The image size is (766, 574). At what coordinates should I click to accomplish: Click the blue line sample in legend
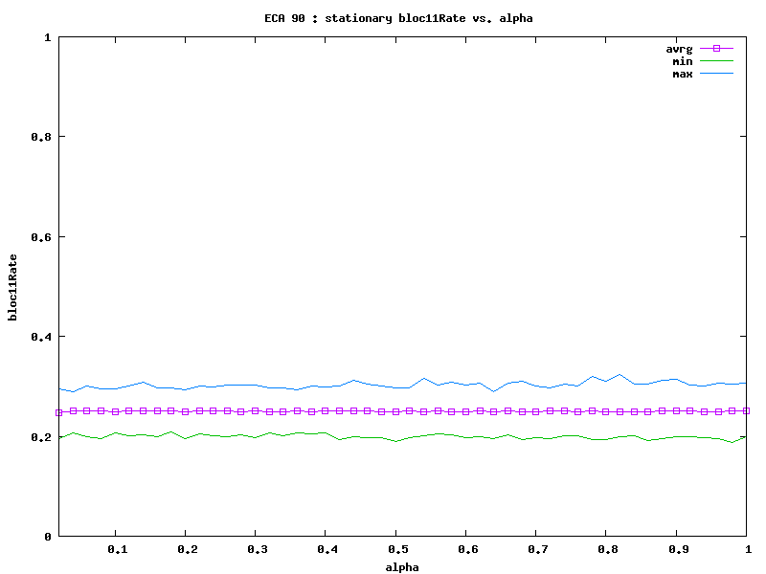716,73
